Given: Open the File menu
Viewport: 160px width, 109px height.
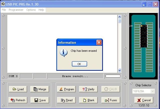Looking at the screenshot, I should [x=4, y=10].
